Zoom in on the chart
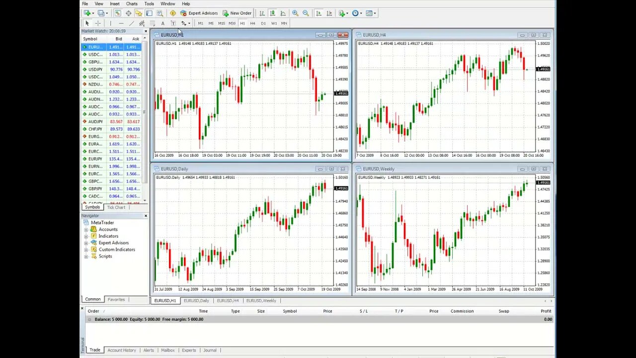This screenshot has height=358, width=636. (295, 13)
